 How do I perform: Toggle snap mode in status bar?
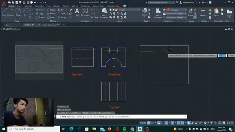(x=152, y=123)
